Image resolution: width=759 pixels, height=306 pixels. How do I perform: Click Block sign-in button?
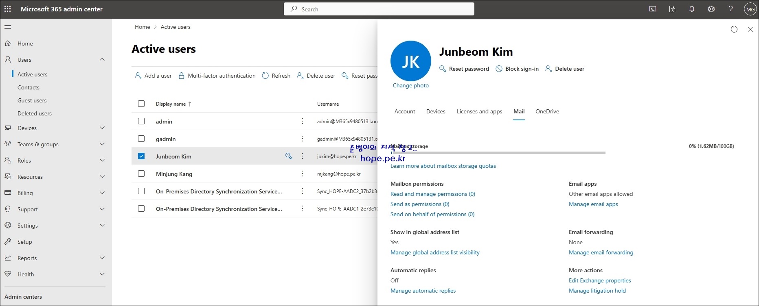517,69
